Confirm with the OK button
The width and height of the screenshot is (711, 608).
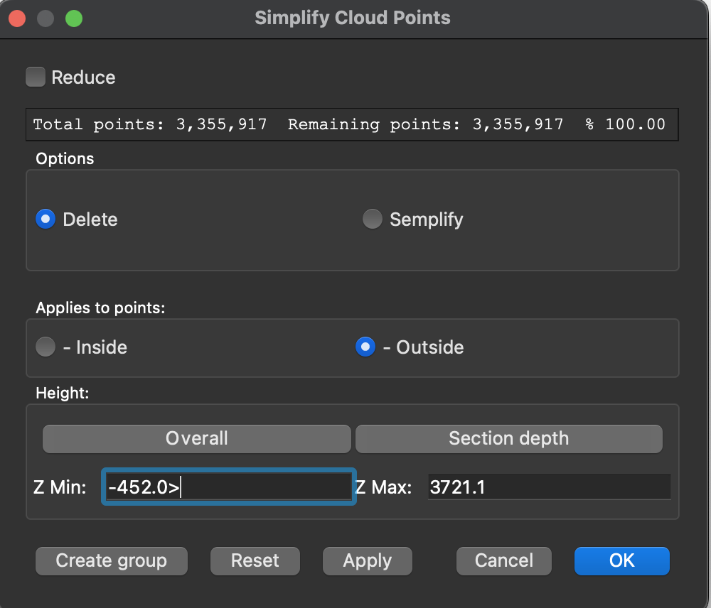(x=621, y=560)
